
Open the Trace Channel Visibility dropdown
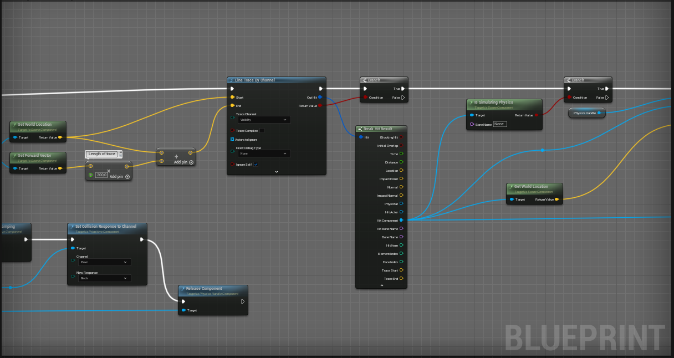tap(263, 120)
